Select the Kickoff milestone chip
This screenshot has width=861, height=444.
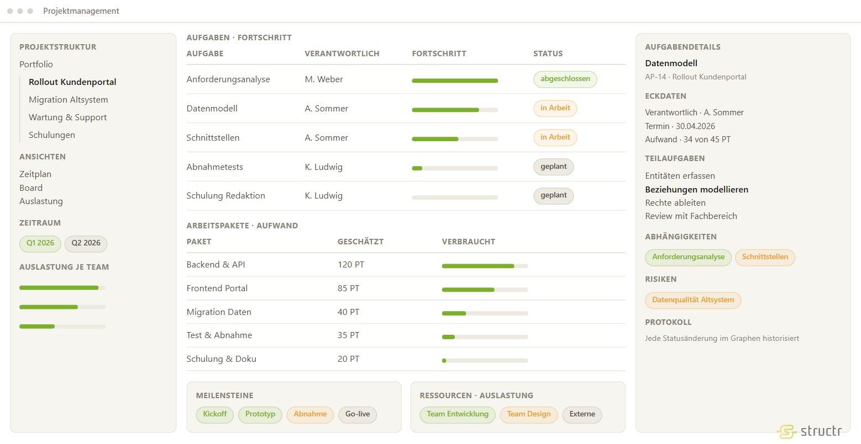215,415
